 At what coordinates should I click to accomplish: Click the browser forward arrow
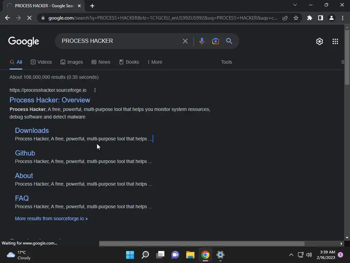point(18,18)
